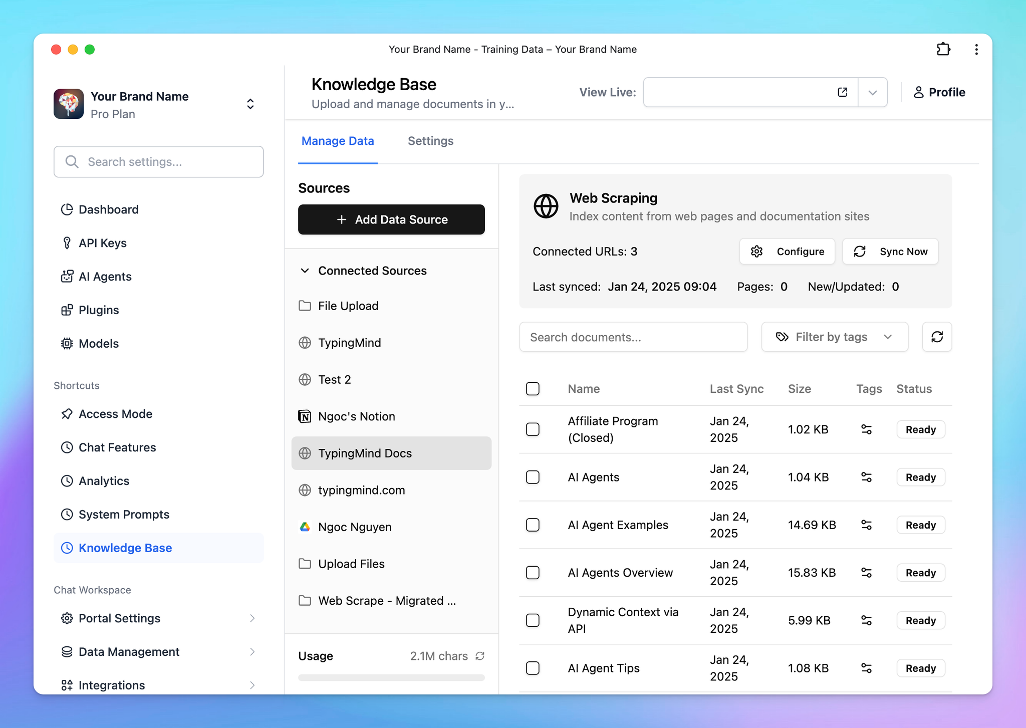
Task: Check the AI Agent Examples row
Action: (x=533, y=525)
